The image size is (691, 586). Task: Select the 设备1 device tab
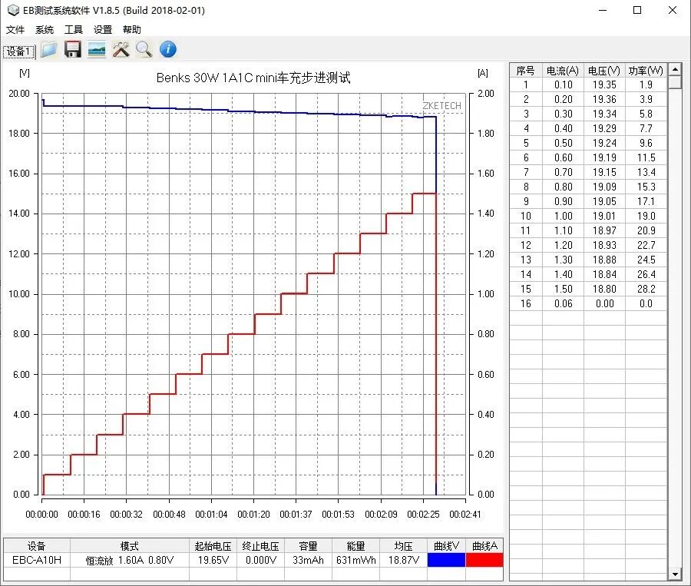tap(18, 51)
